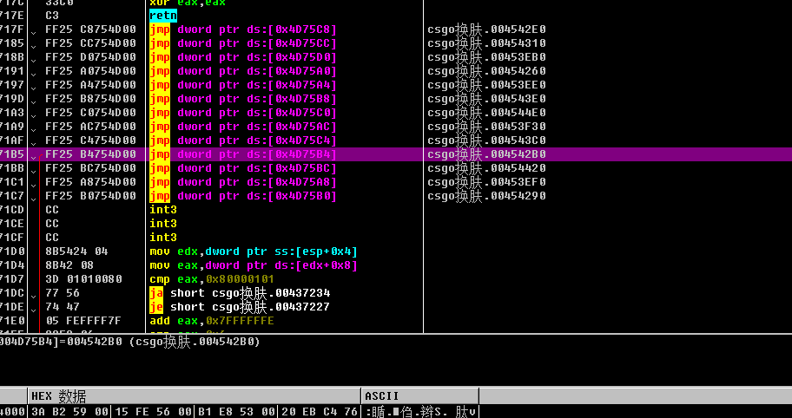Click hex bytes FF25 CC754D00
Image resolution: width=792 pixels, height=418 pixels.
pyautogui.click(x=90, y=43)
